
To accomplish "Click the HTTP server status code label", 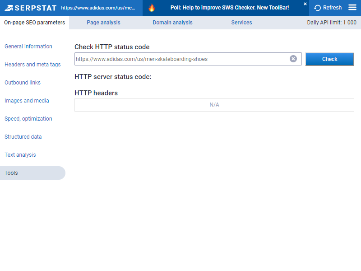I will (113, 77).
